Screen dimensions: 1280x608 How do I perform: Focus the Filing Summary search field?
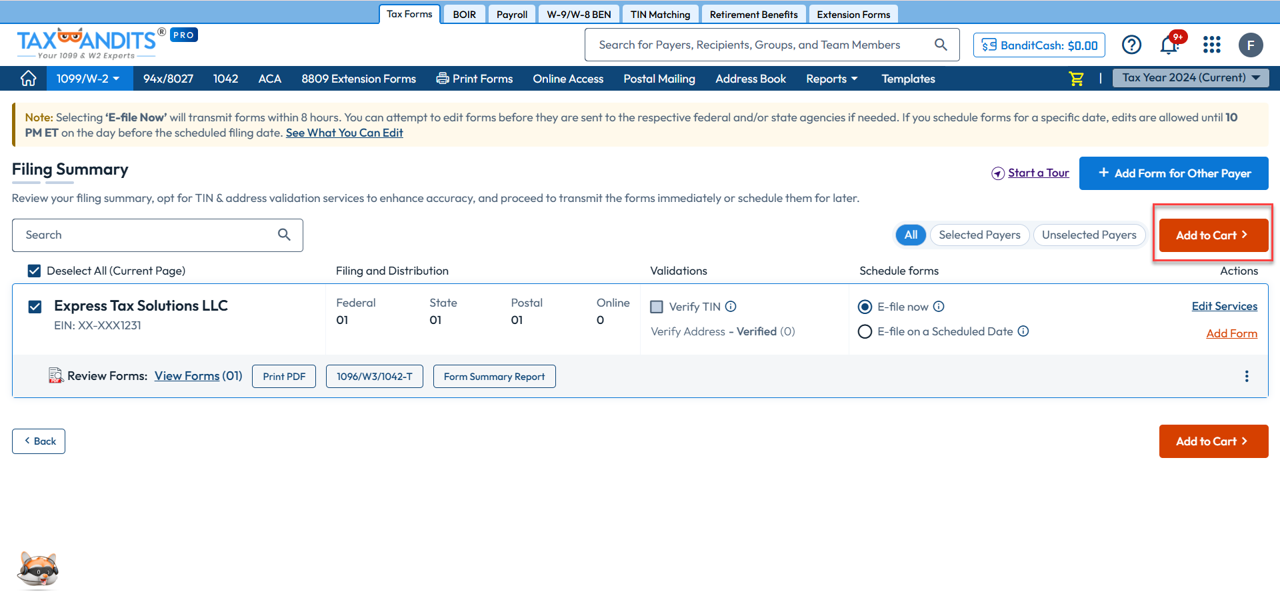coord(157,235)
